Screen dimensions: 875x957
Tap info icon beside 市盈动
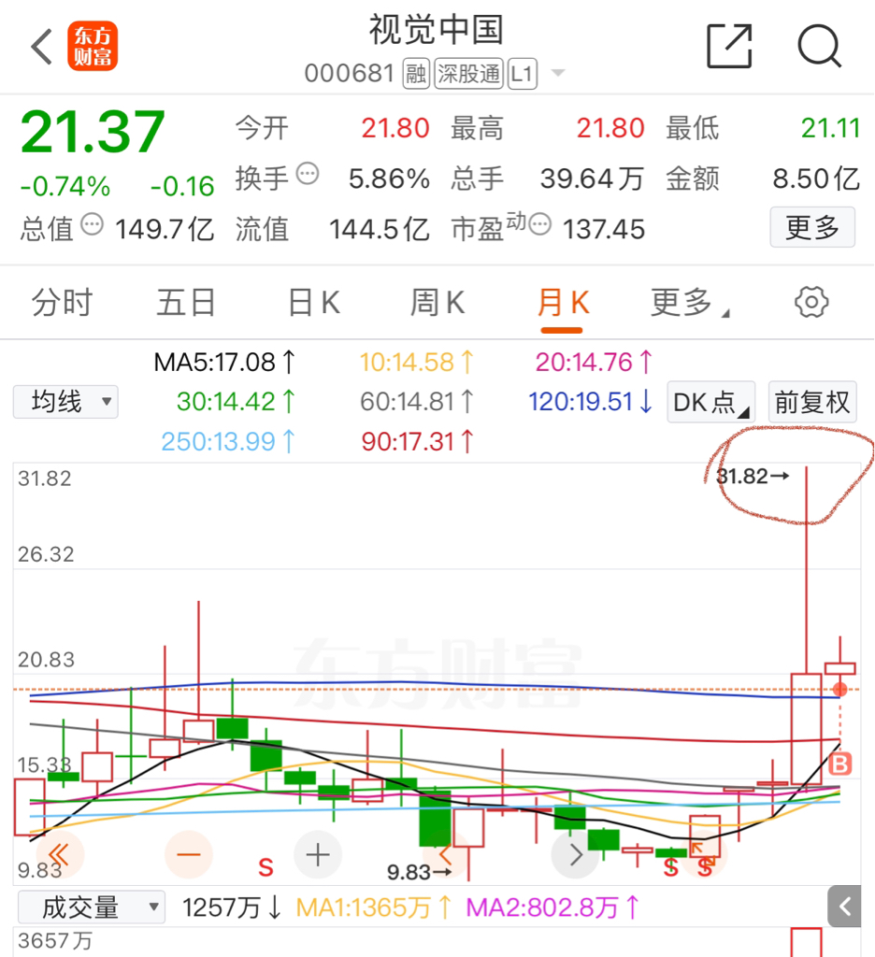[x=539, y=224]
